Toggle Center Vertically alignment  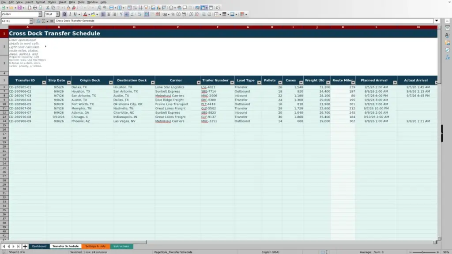(127, 15)
